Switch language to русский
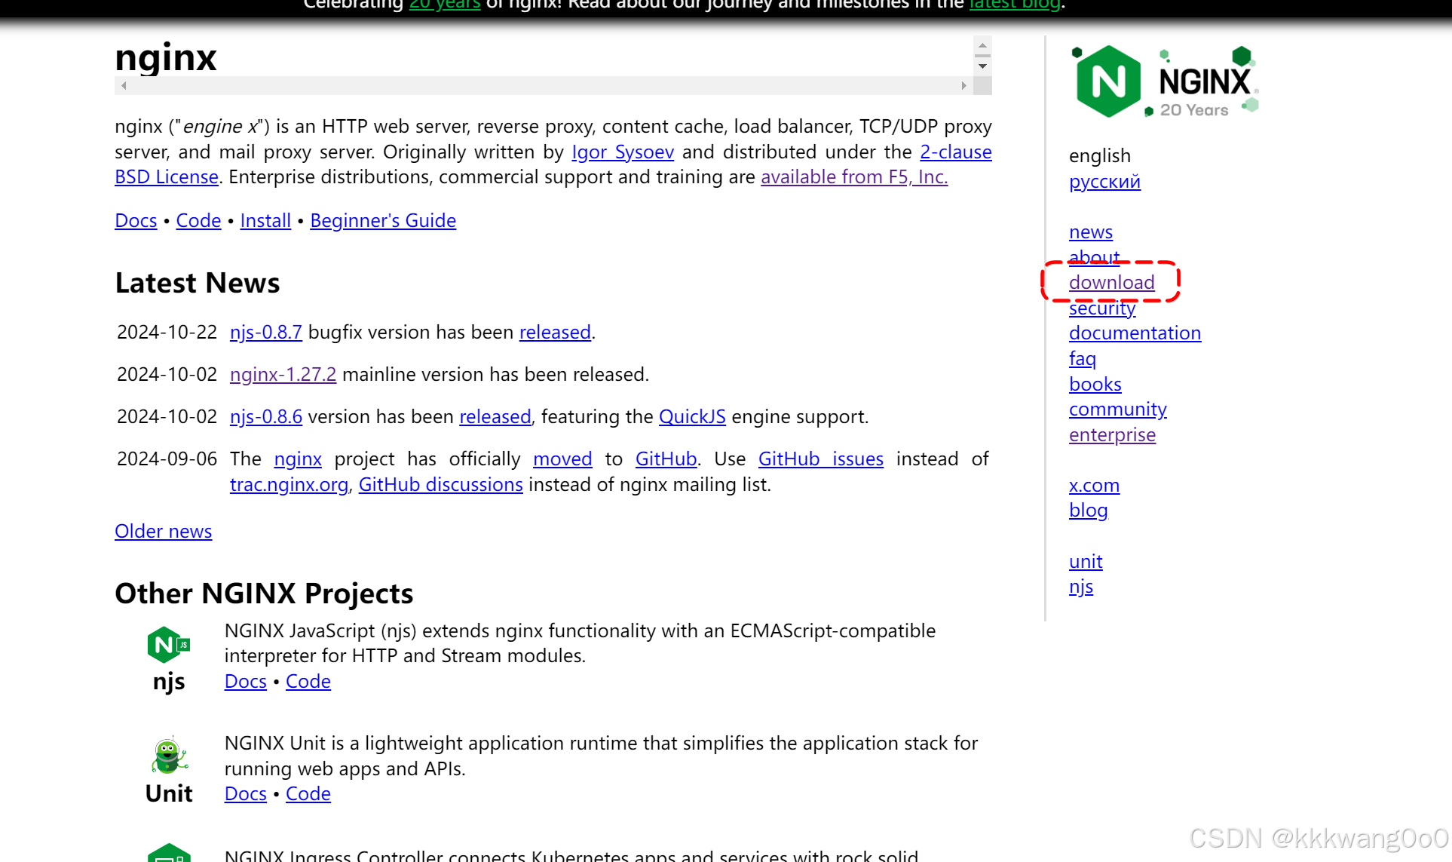This screenshot has height=862, width=1452. [1104, 181]
